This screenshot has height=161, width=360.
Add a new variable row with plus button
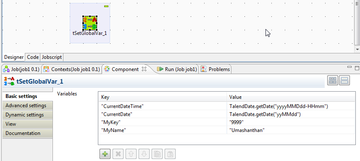tap(105, 154)
